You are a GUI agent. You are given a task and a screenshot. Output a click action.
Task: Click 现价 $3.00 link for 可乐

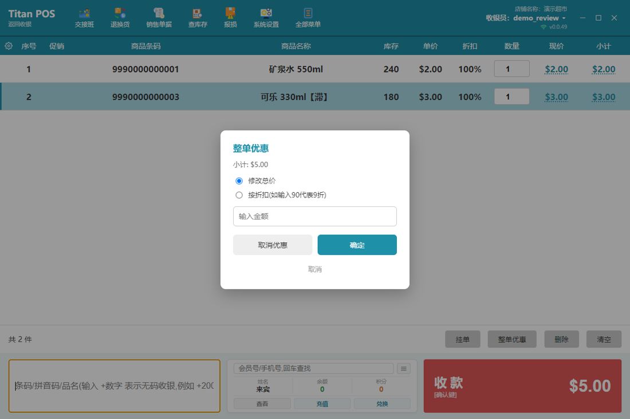pyautogui.click(x=556, y=97)
